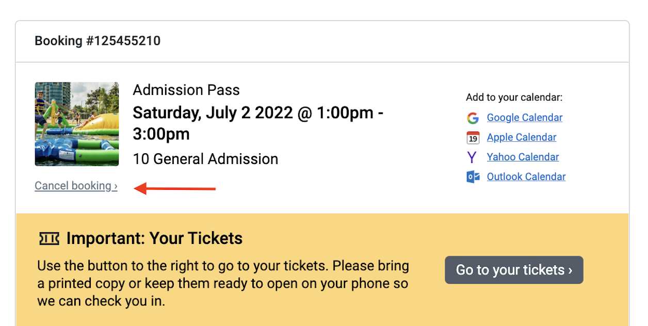Select the Yahoo Calendar link
Viewport: 648px width, 326px height.
click(523, 157)
